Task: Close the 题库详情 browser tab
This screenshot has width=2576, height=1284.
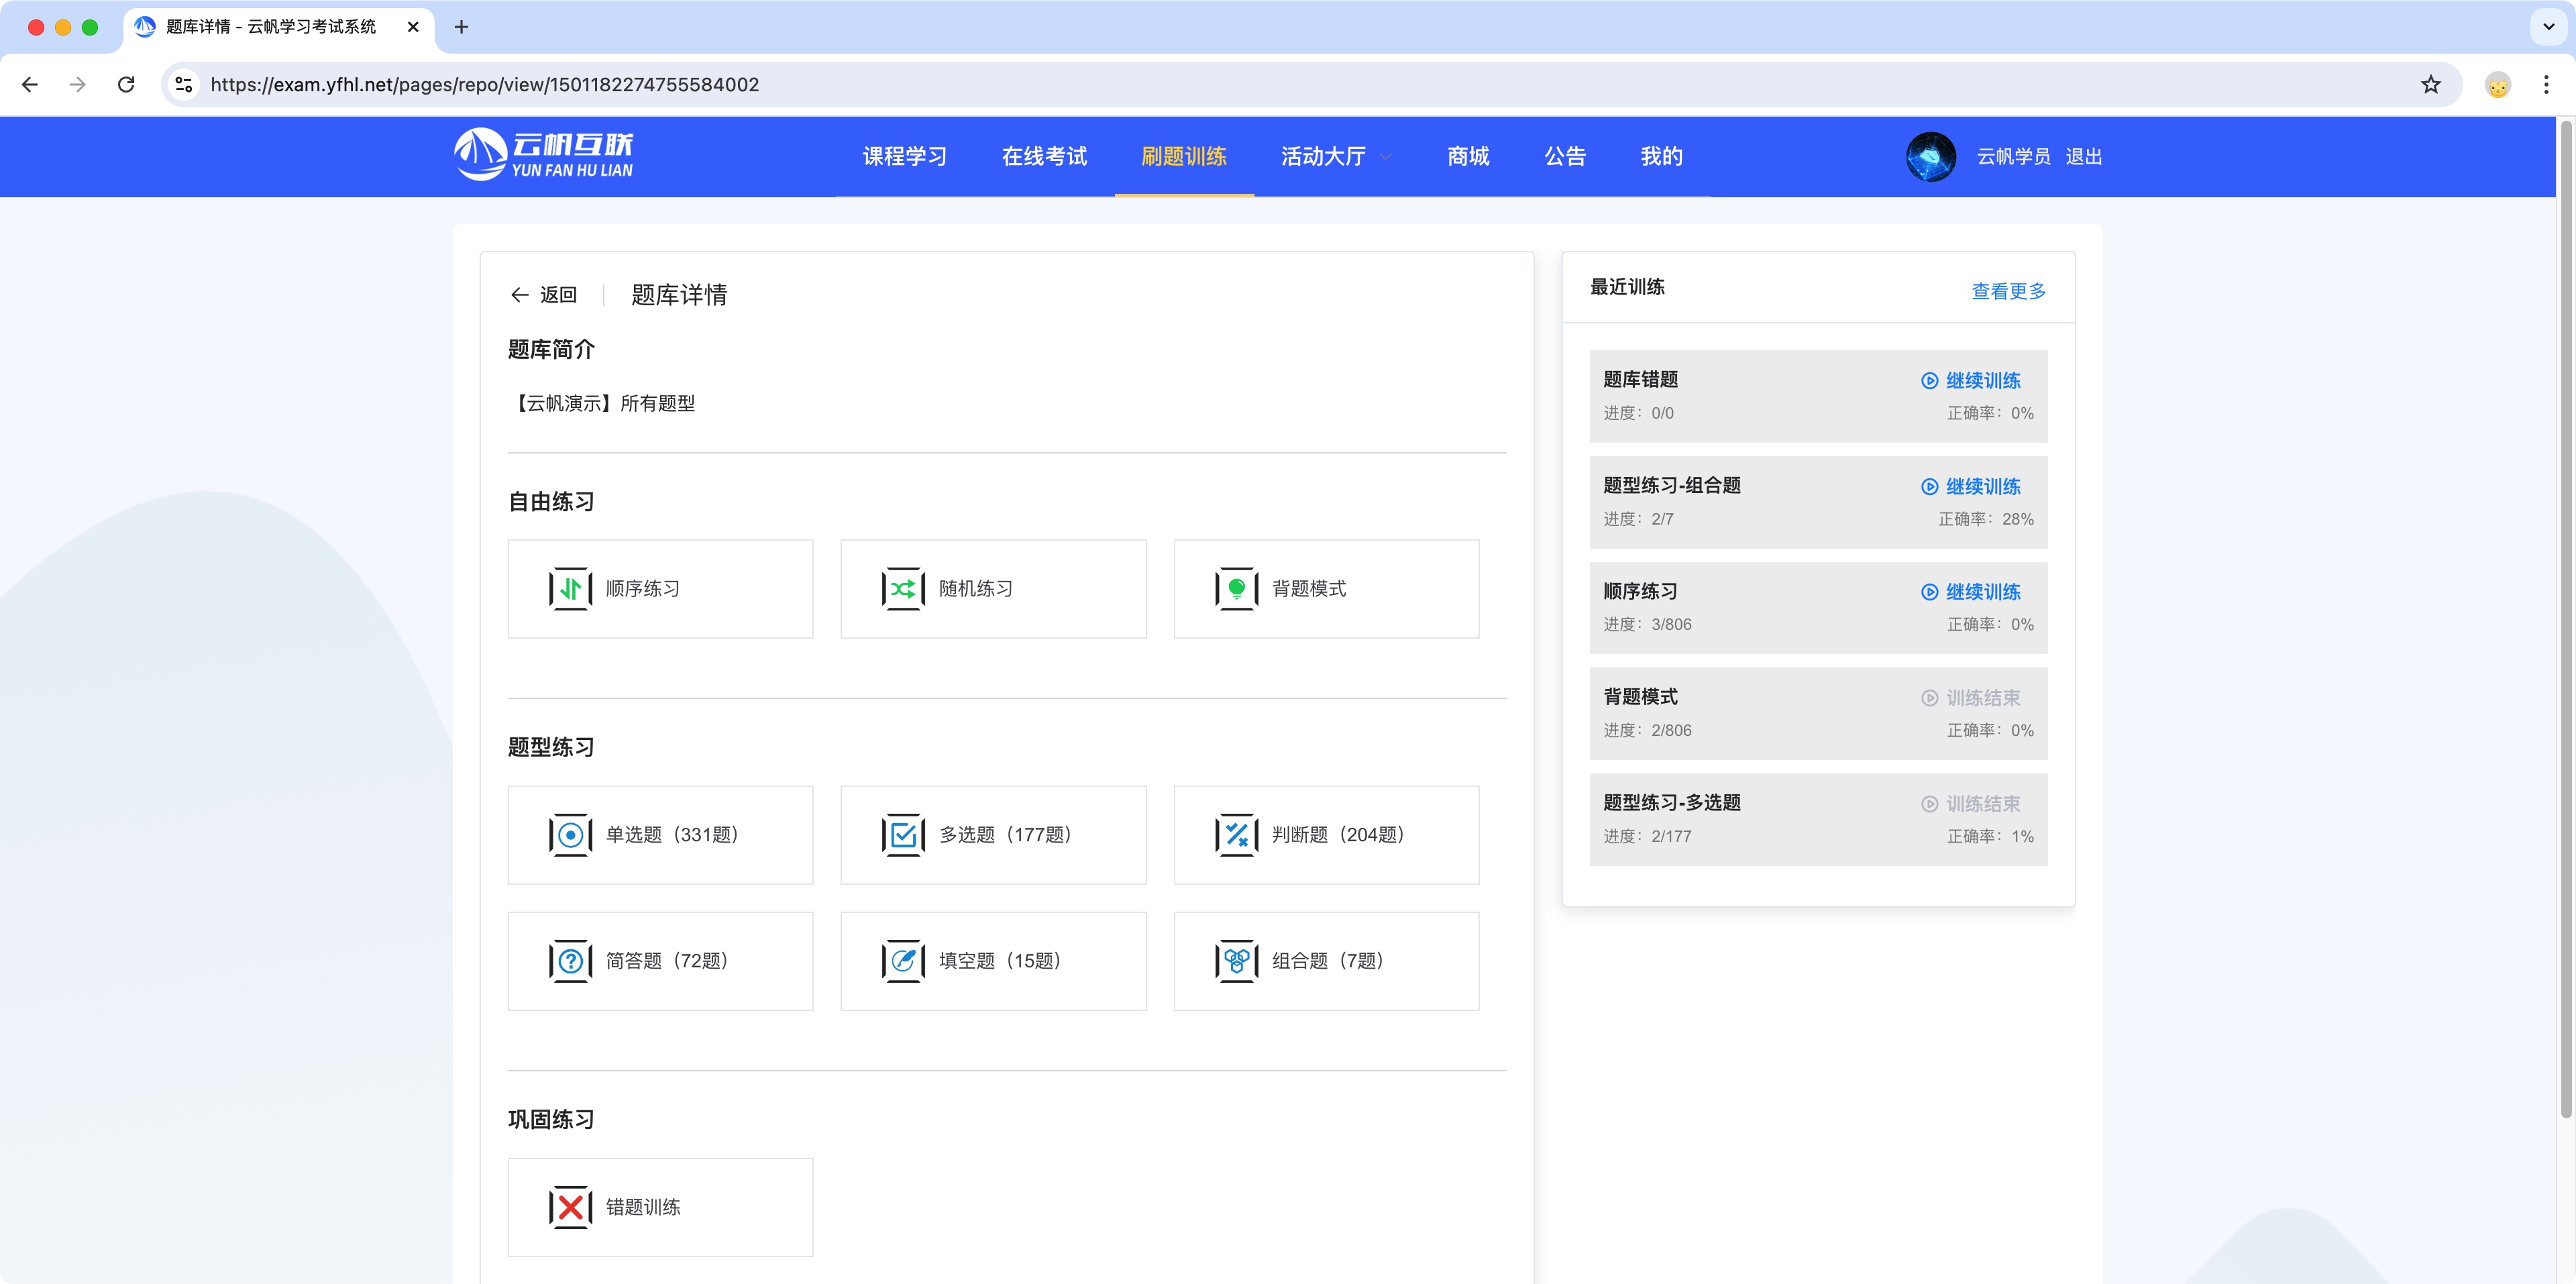Action: (413, 27)
